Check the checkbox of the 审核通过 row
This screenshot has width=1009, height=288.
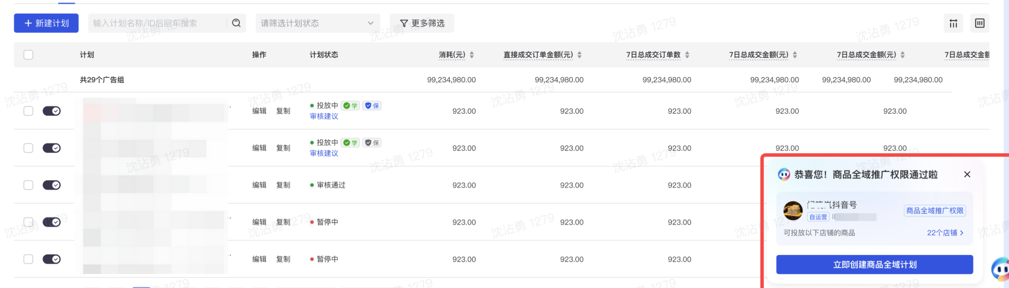pos(29,185)
